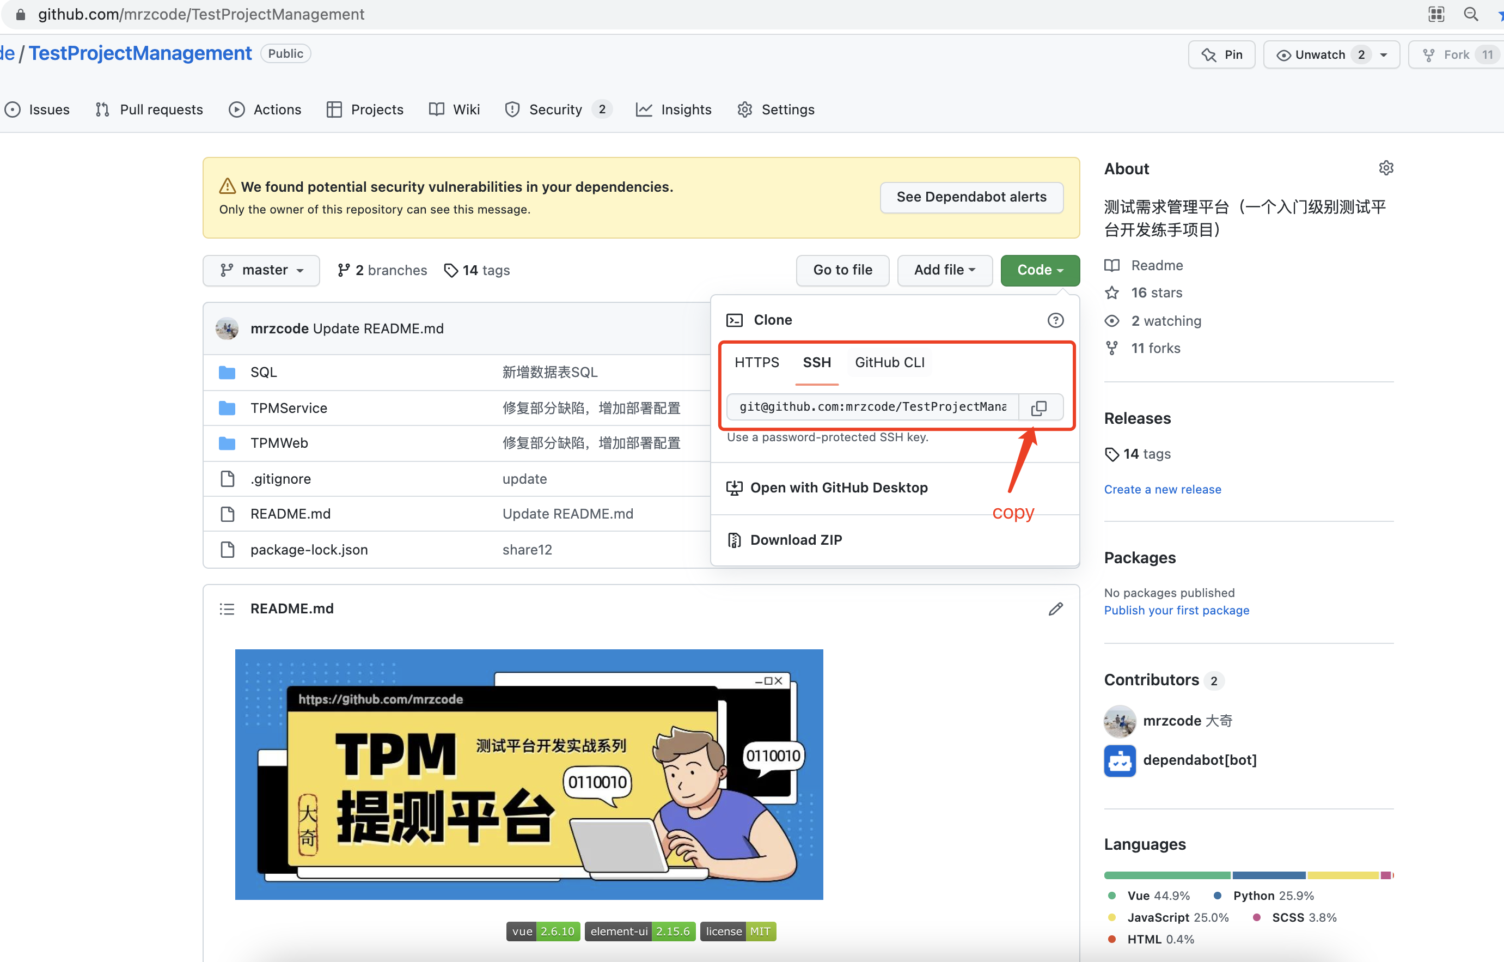Image resolution: width=1504 pixels, height=962 pixels.
Task: Go to the Actions tab
Action: coord(265,109)
